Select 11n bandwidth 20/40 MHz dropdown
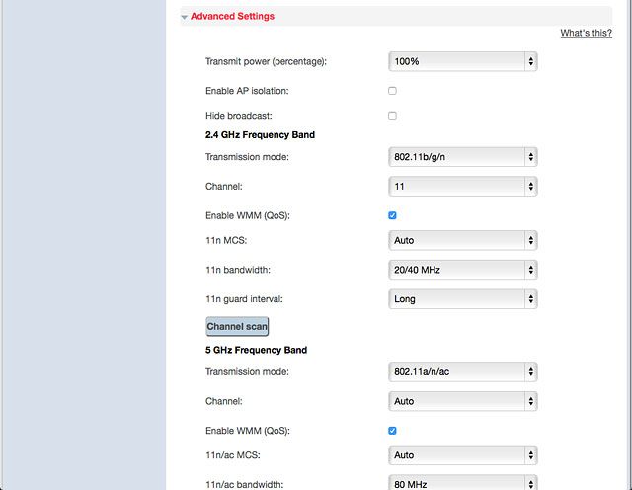Viewport: 632px width, 490px height. pyautogui.click(x=463, y=270)
